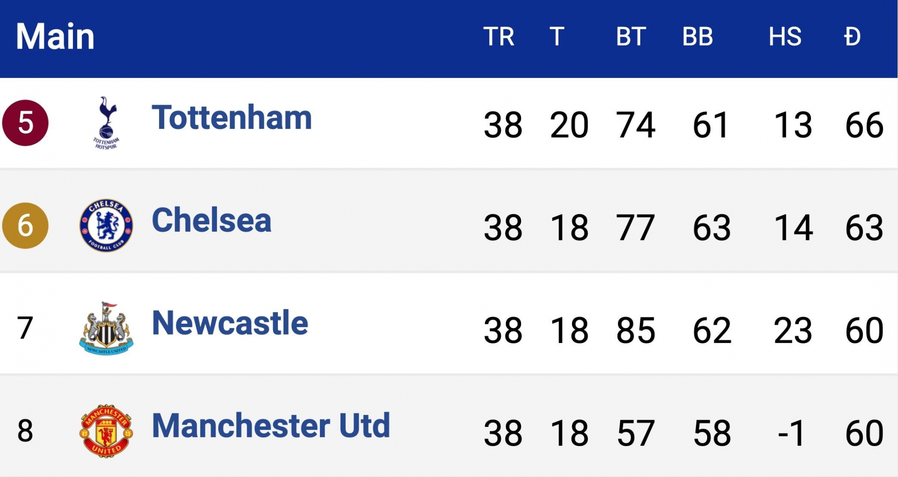Open the Manchester Utd team link
The height and width of the screenshot is (477, 898).
[x=271, y=426]
